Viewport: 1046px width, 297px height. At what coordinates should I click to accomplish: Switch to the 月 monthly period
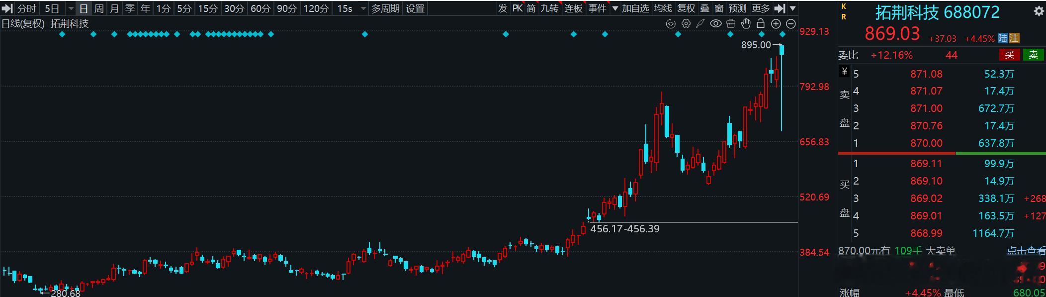click(x=114, y=8)
